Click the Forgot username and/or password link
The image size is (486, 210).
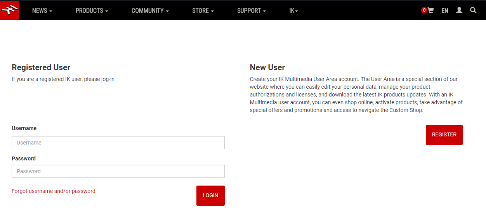54,191
